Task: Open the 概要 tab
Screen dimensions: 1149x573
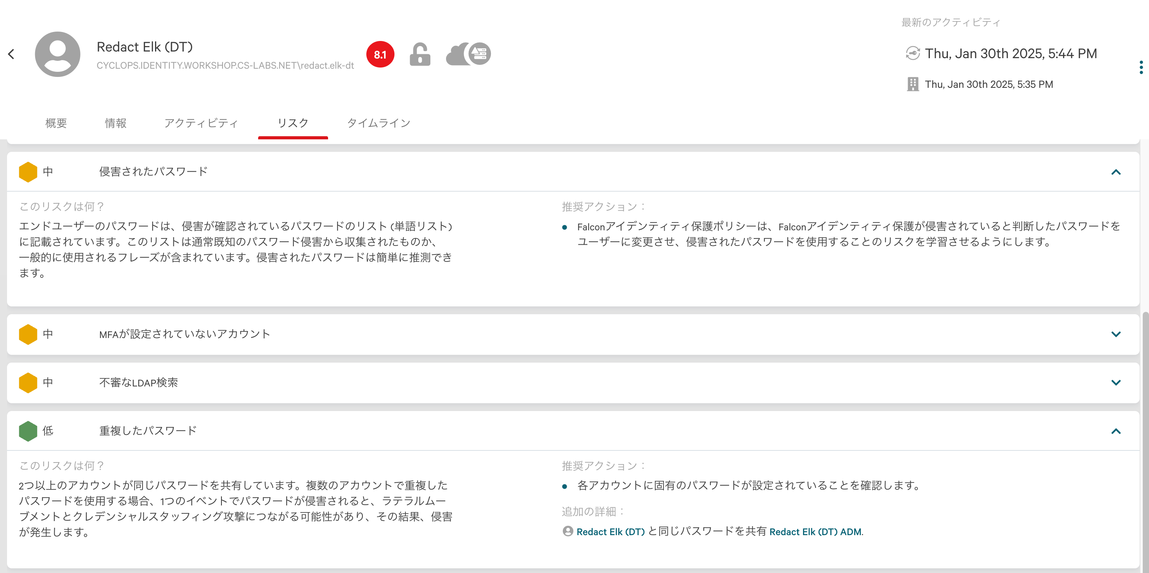Action: 56,123
